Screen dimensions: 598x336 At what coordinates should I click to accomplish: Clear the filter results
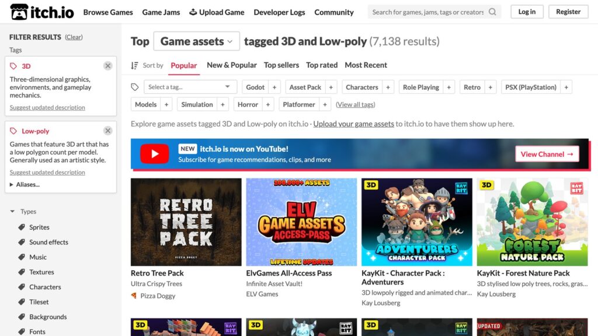click(x=74, y=37)
